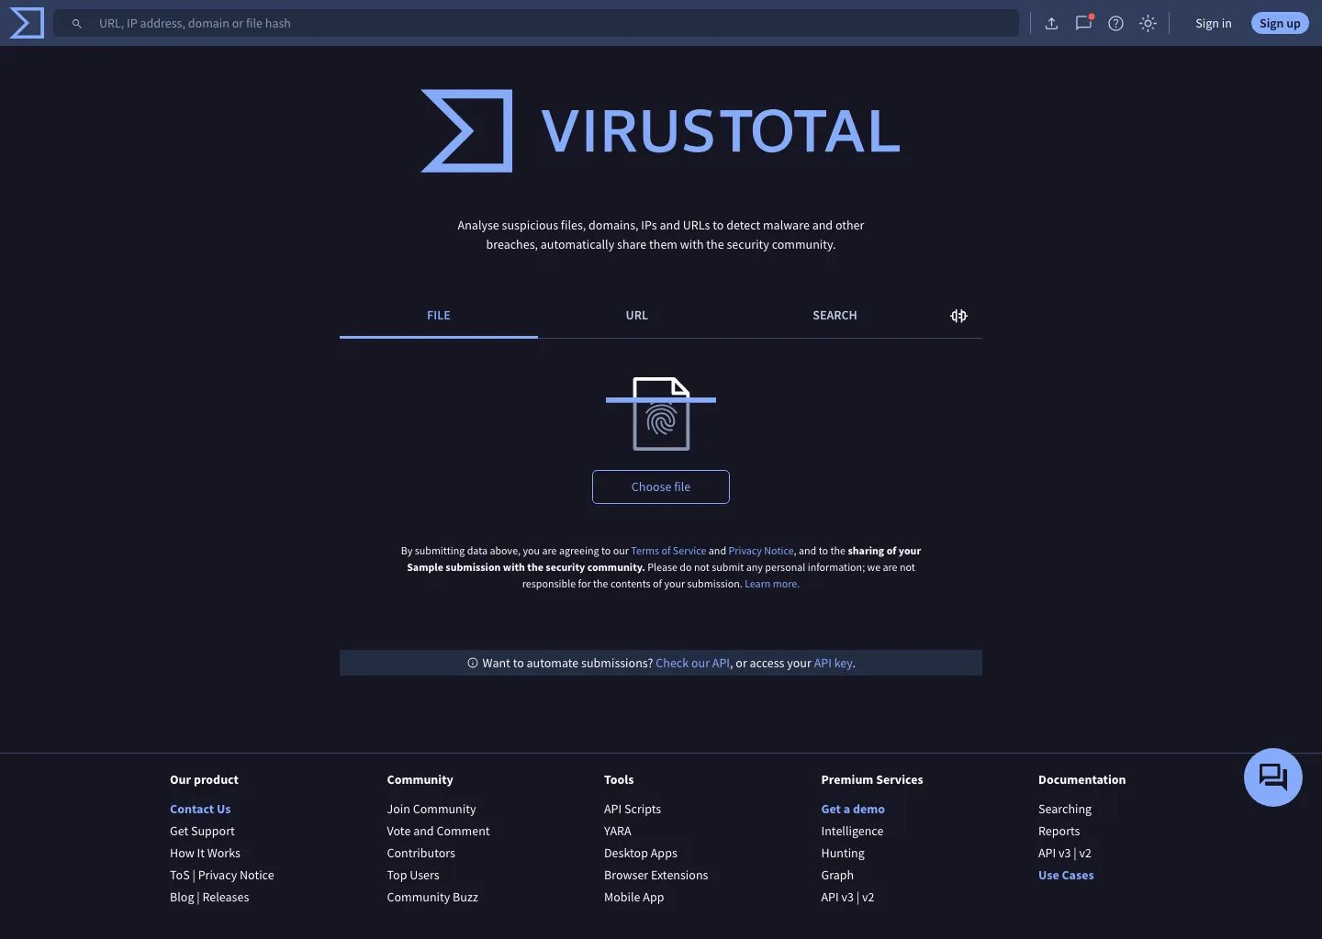Open the upload file icon in header
The height and width of the screenshot is (939, 1322).
1051,24
